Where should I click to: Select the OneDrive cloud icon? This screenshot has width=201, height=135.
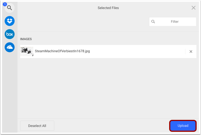point(10,47)
